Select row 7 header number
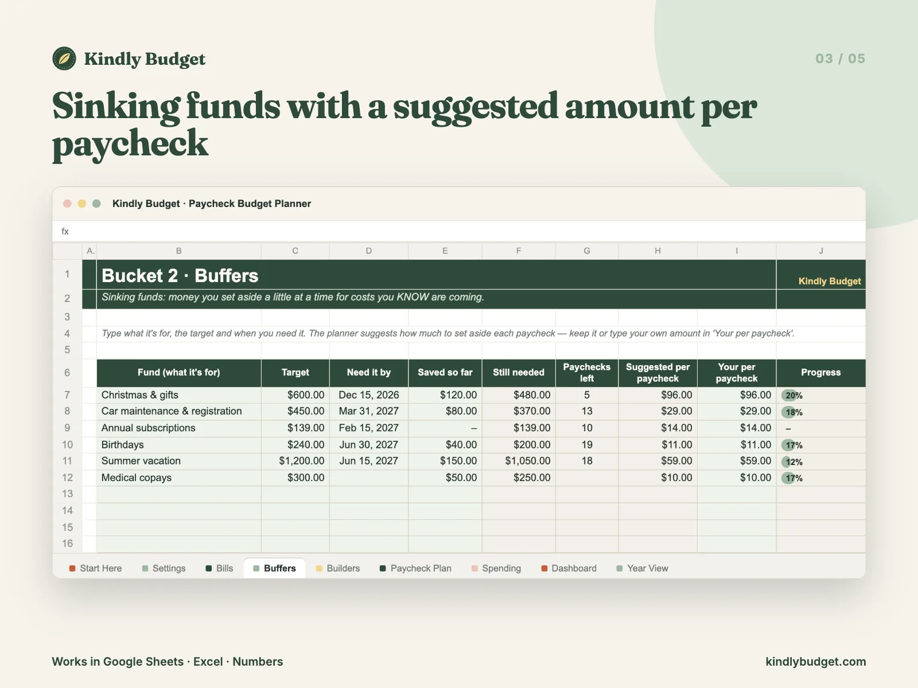This screenshot has width=918, height=688. click(67, 395)
